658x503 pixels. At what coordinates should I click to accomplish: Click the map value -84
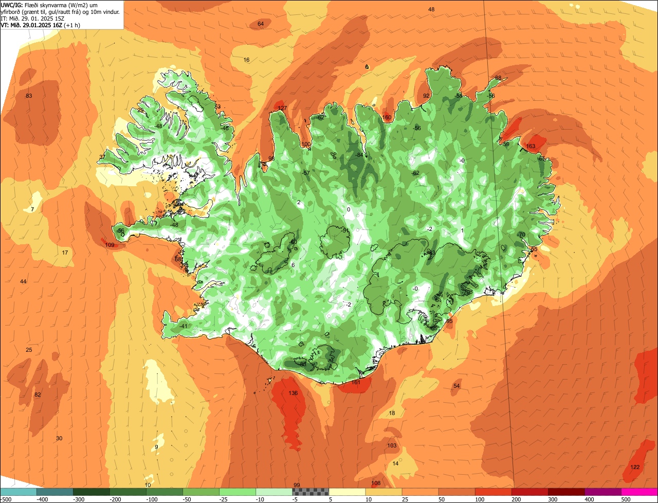(359, 155)
